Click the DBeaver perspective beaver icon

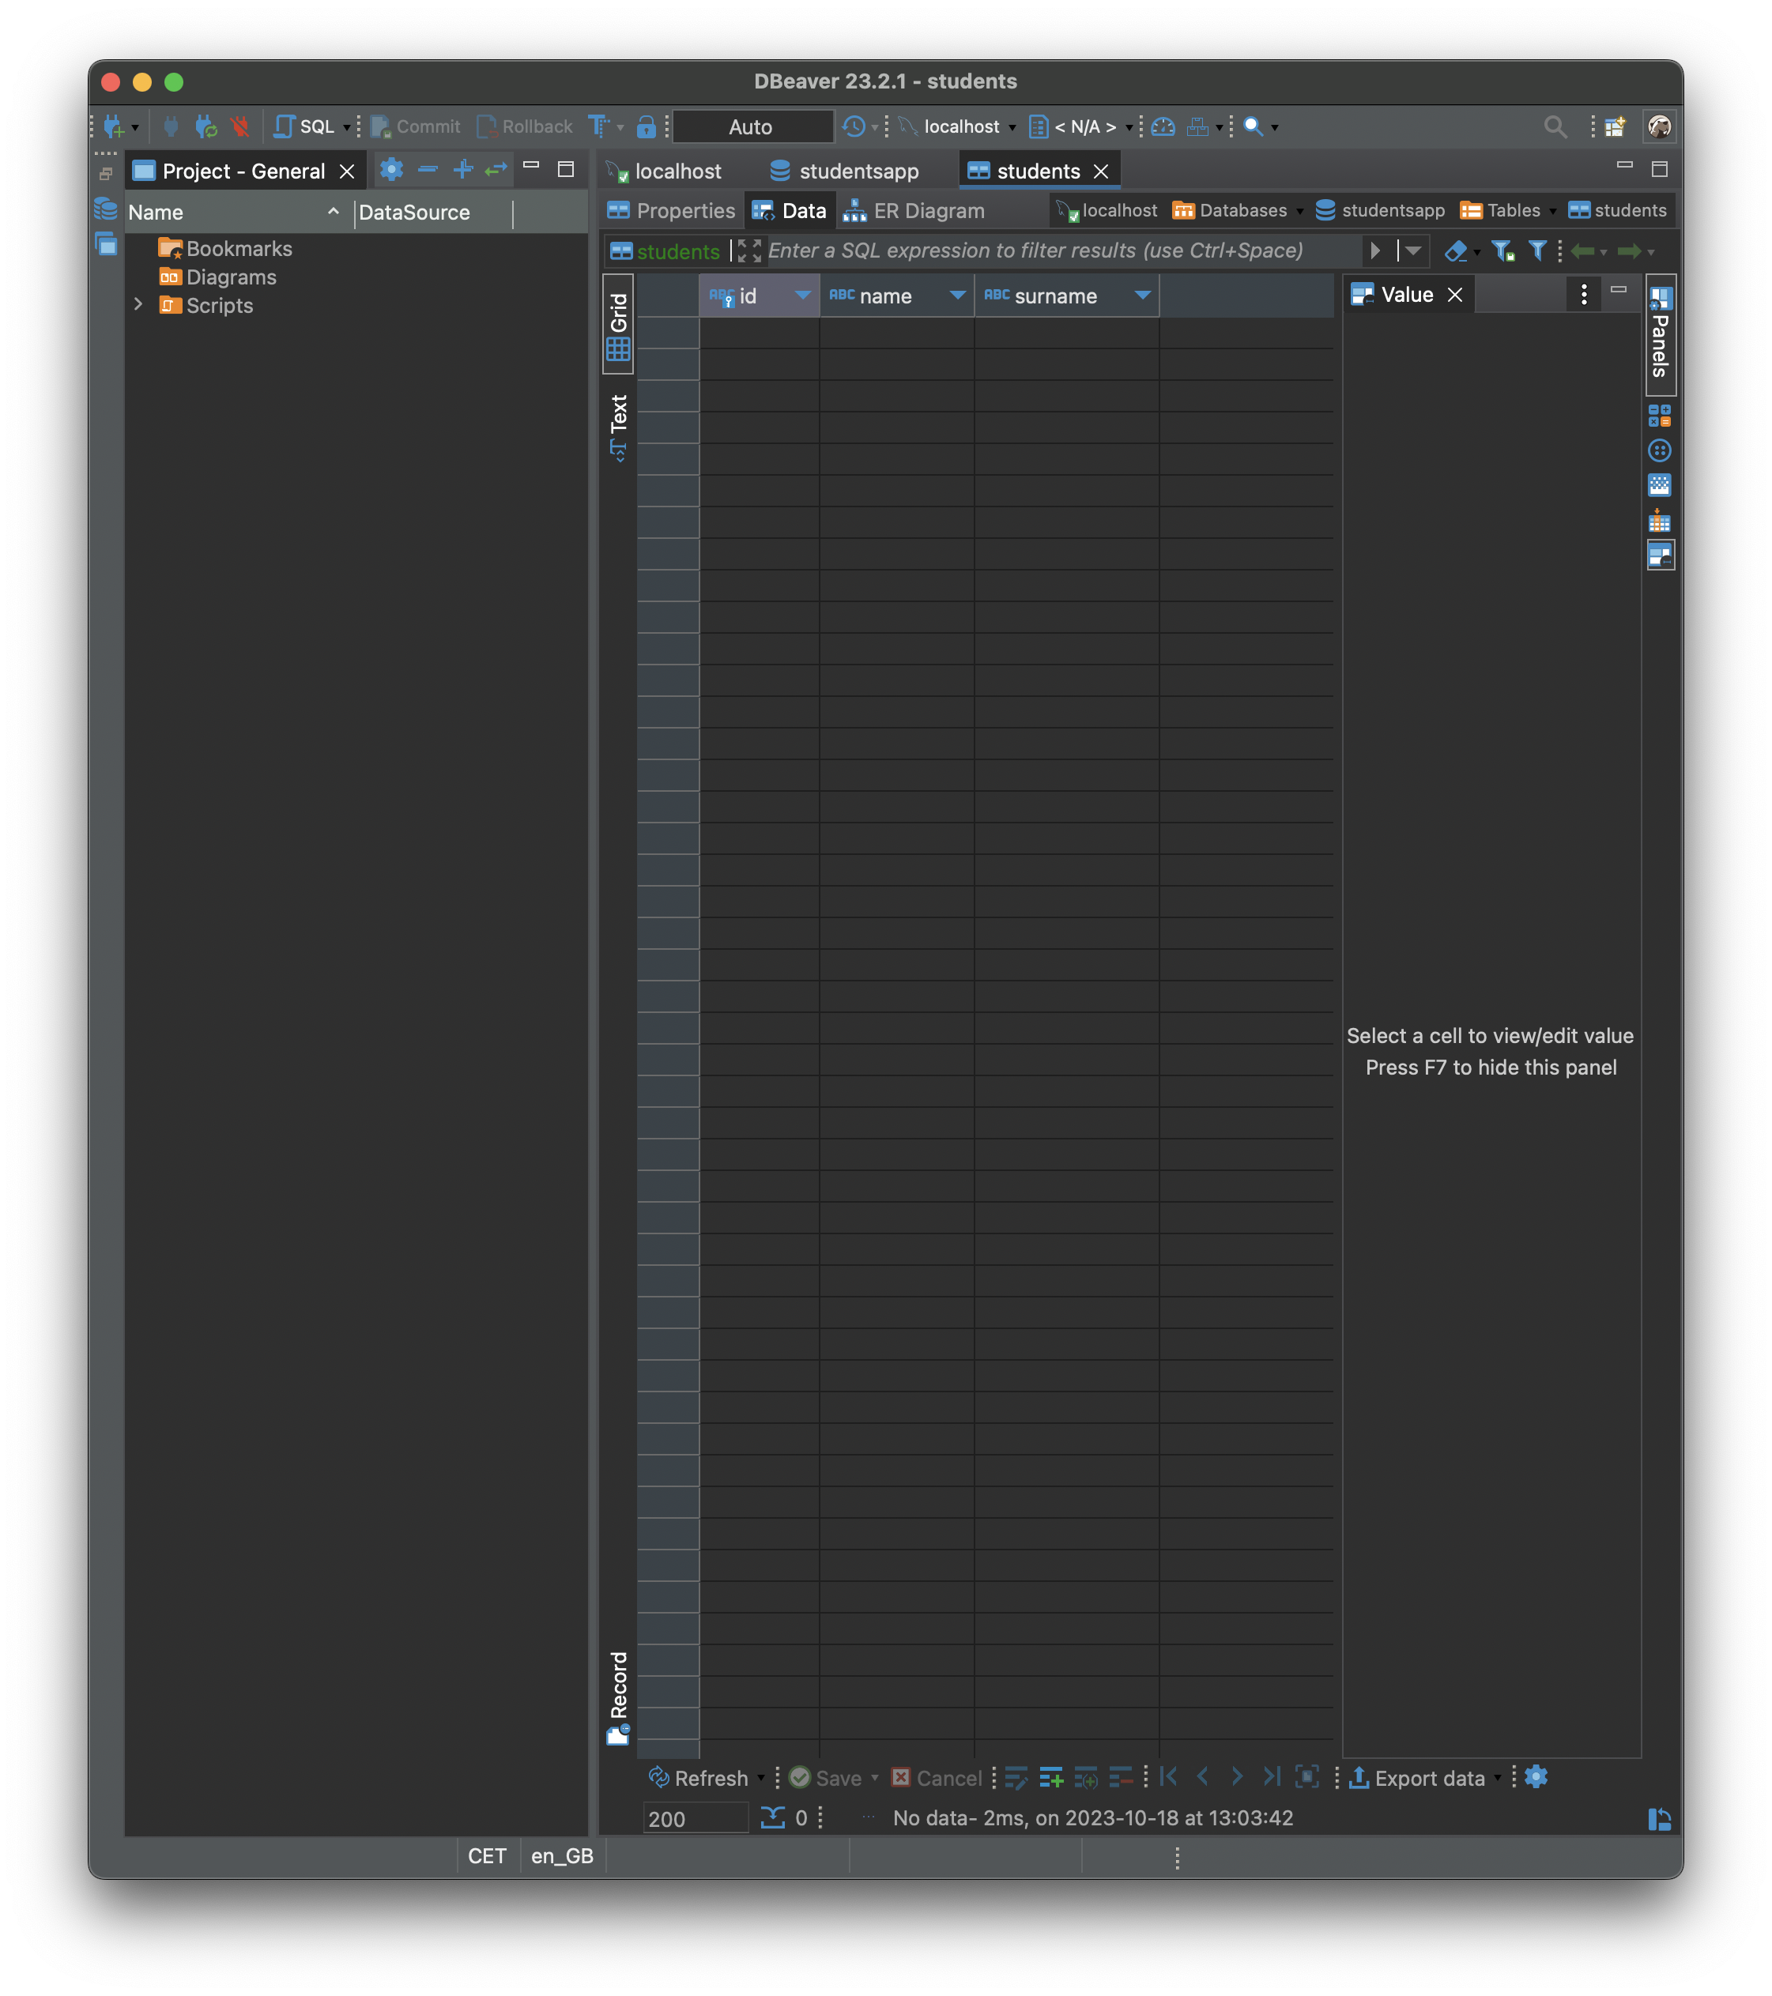[1659, 126]
